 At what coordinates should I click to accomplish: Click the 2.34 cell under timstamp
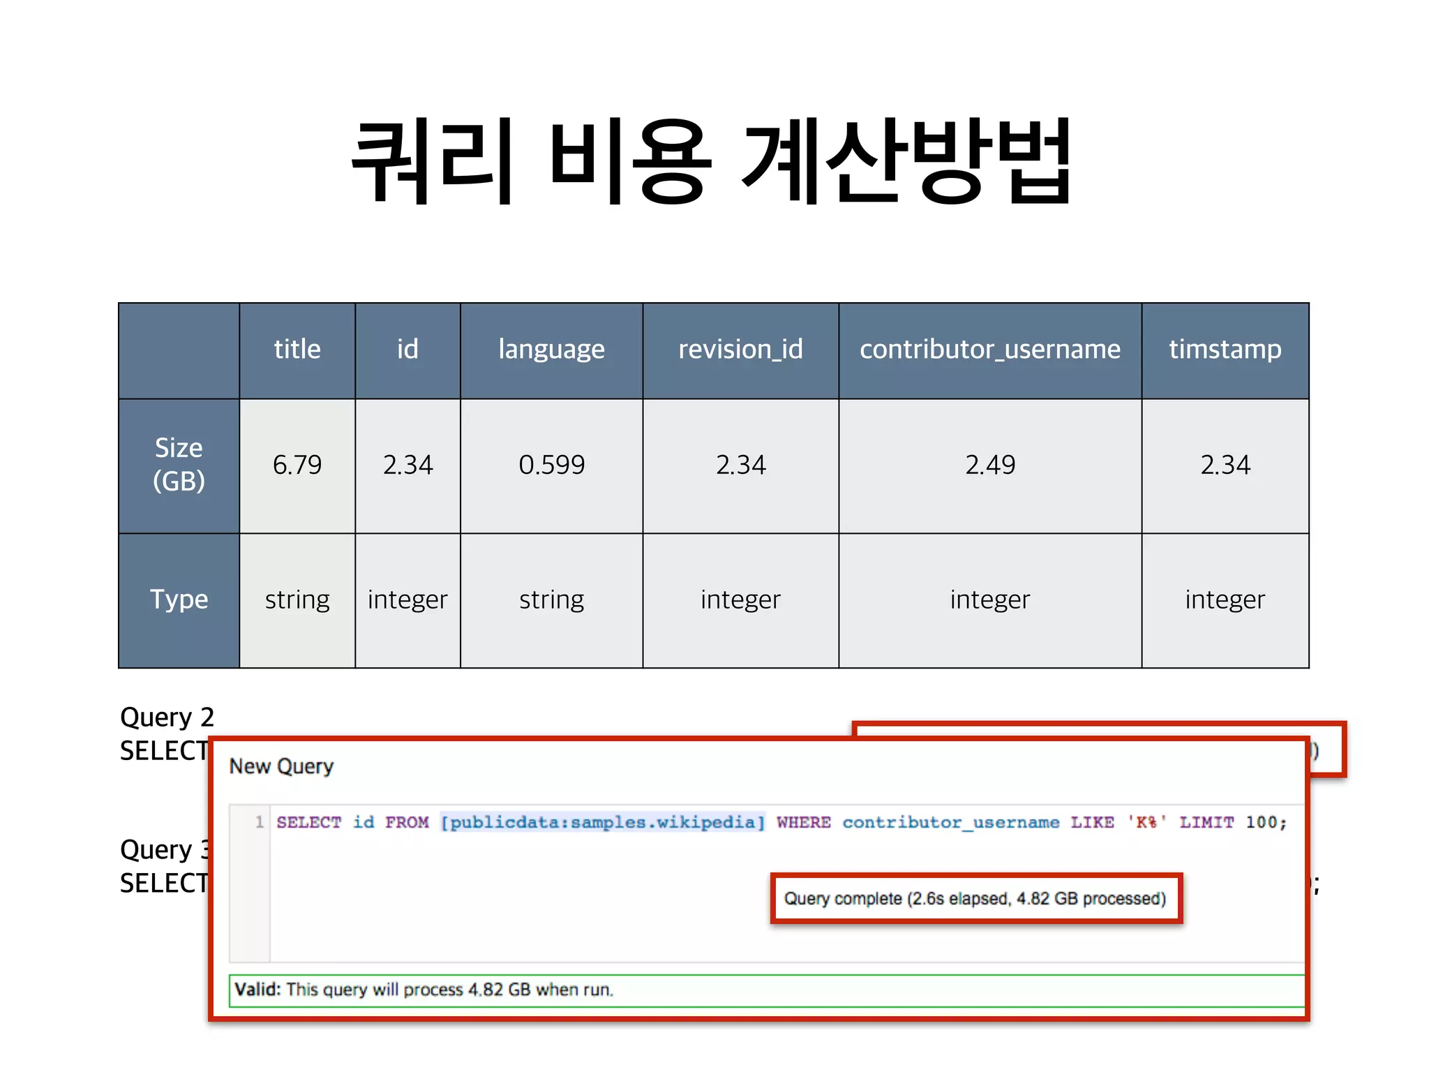tap(1225, 466)
